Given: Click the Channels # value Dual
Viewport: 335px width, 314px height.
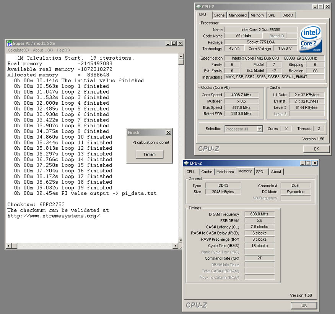Looking at the screenshot, I should coord(296,186).
